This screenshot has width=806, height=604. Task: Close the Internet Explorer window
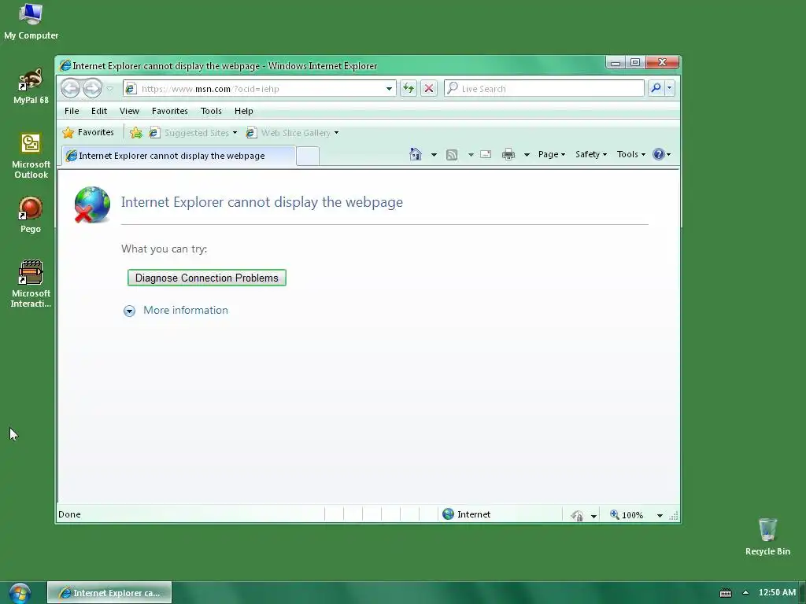[x=662, y=63]
